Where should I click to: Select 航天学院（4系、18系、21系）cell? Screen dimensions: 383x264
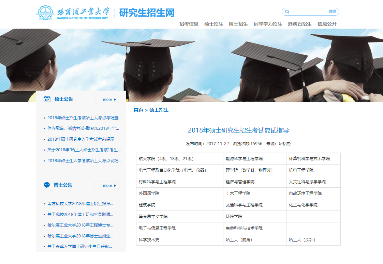(180, 159)
